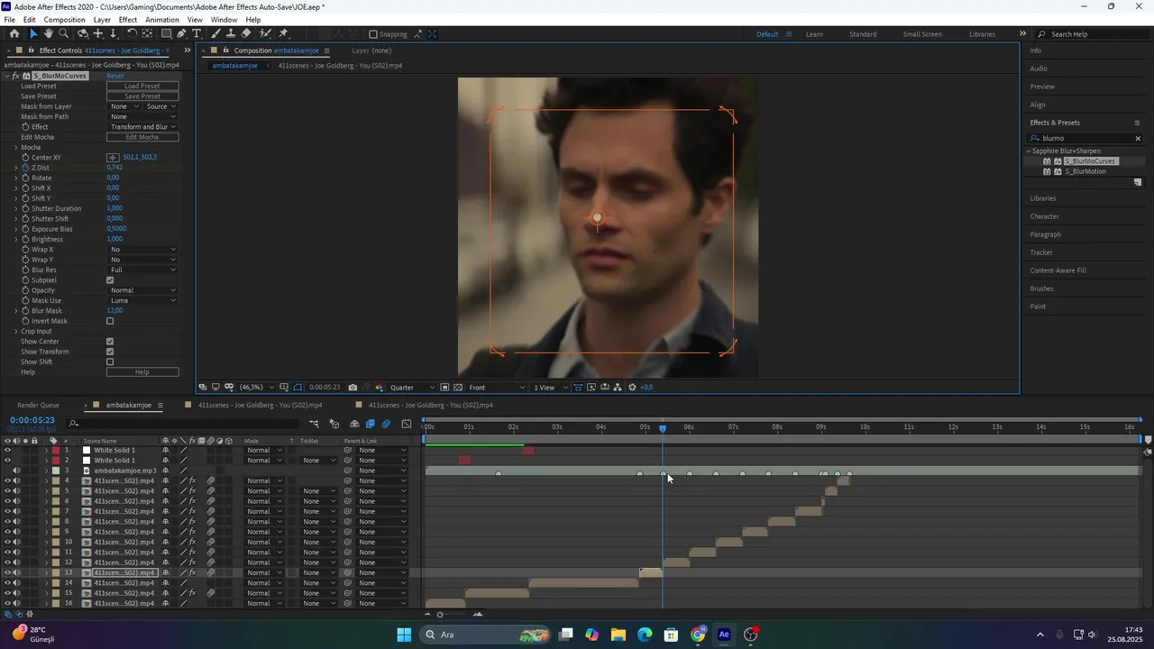Select the Eraser tool
The image size is (1154, 649).
coord(246,33)
